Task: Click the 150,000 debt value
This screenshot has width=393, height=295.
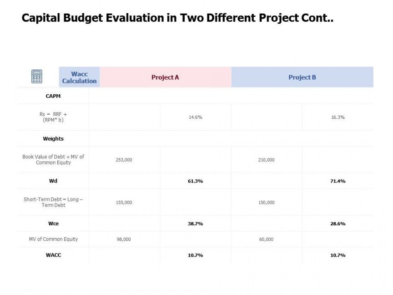Action: pyautogui.click(x=266, y=203)
